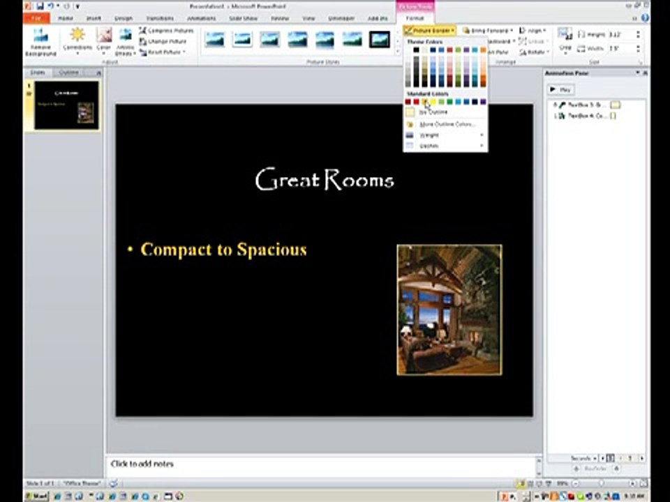Select the Picture Tools Format tab
670x502 pixels.
point(415,18)
